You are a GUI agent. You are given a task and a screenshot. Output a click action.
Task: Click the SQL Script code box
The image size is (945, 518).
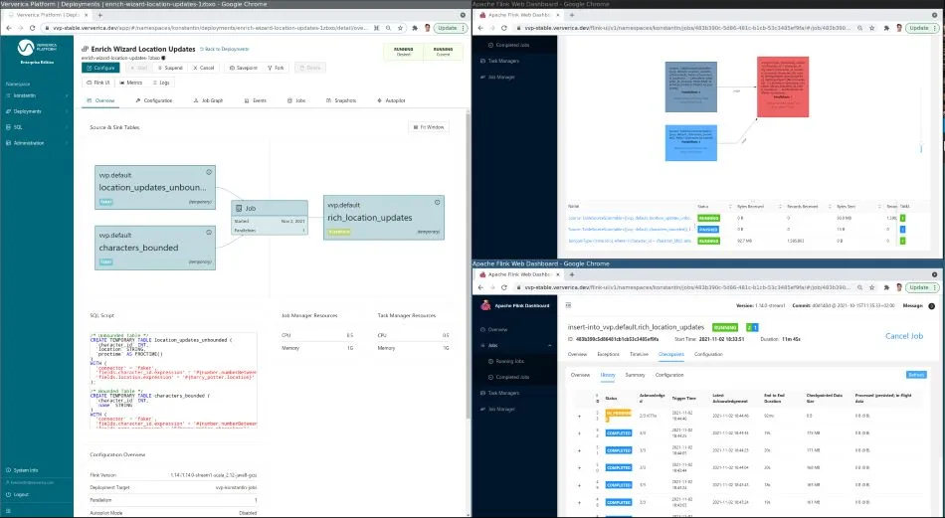click(x=173, y=380)
